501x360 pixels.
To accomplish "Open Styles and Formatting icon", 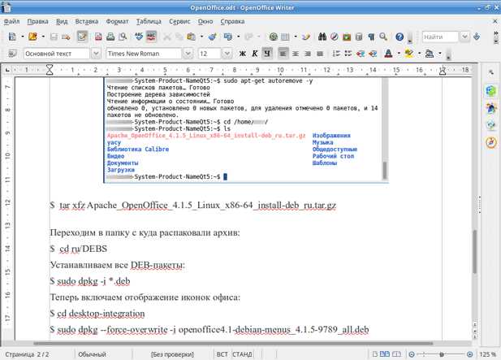I will point(12,54).
